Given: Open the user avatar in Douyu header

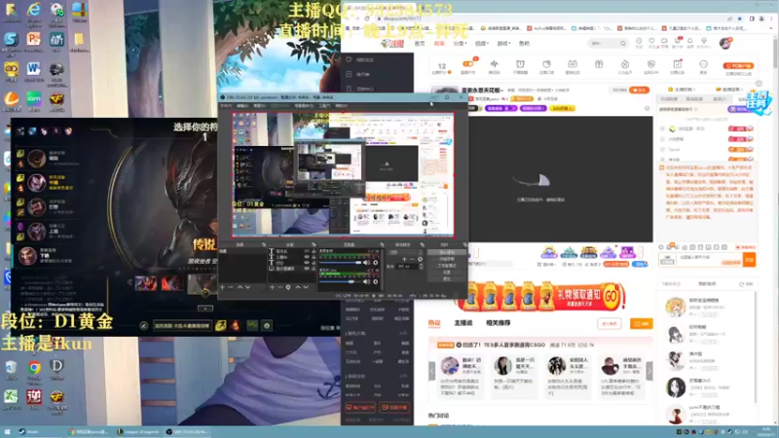Looking at the screenshot, I should coord(725,43).
